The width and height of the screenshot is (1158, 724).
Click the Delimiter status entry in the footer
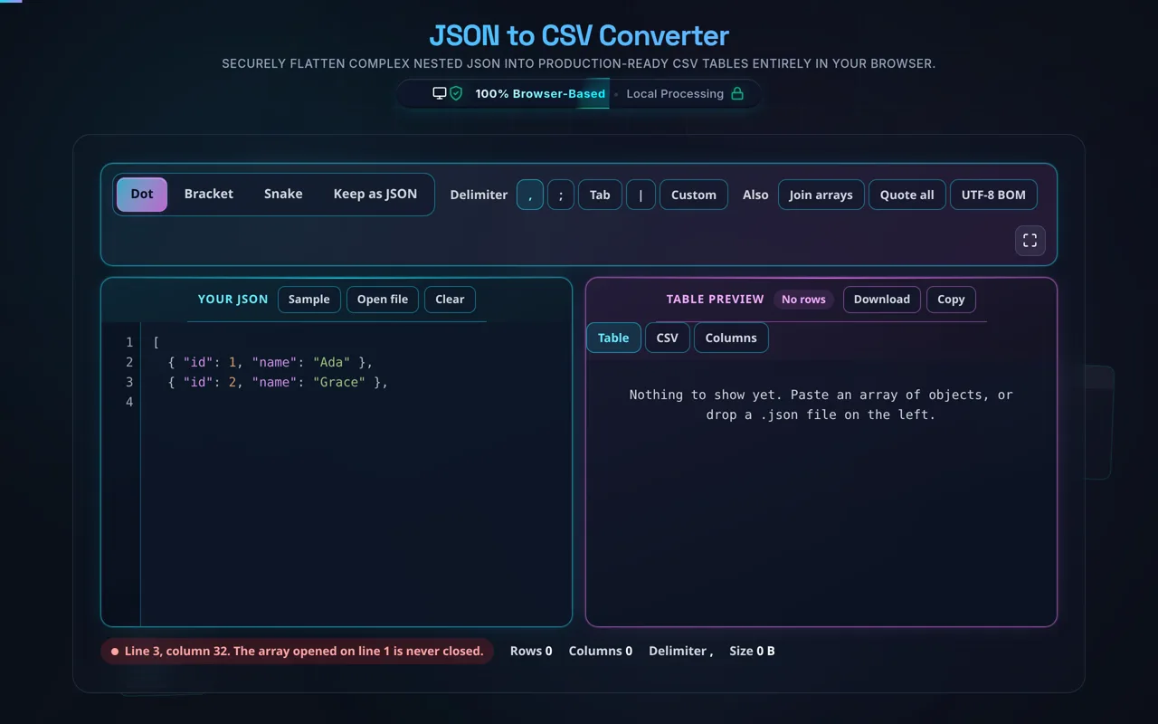point(680,651)
